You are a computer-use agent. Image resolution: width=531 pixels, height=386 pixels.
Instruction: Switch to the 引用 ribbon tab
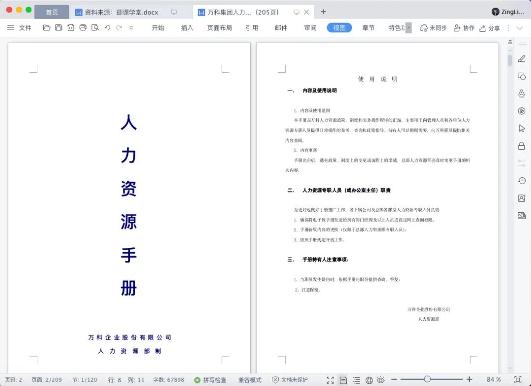coord(252,28)
